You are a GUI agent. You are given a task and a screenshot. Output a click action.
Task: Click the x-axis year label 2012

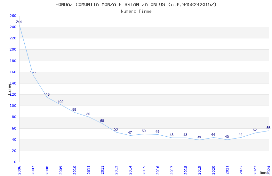pyautogui.click(x=102, y=170)
